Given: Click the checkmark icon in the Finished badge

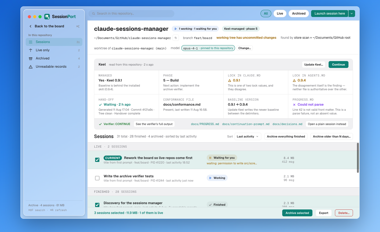Looking at the screenshot, I should click(x=210, y=205).
